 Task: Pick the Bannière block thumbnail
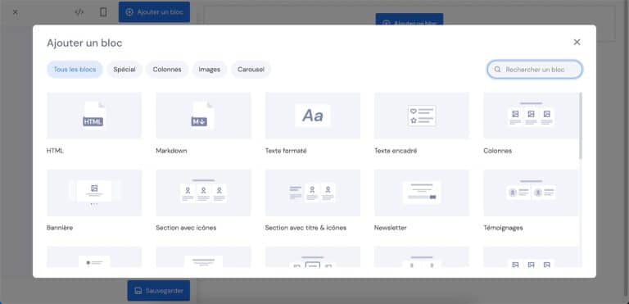pos(94,193)
